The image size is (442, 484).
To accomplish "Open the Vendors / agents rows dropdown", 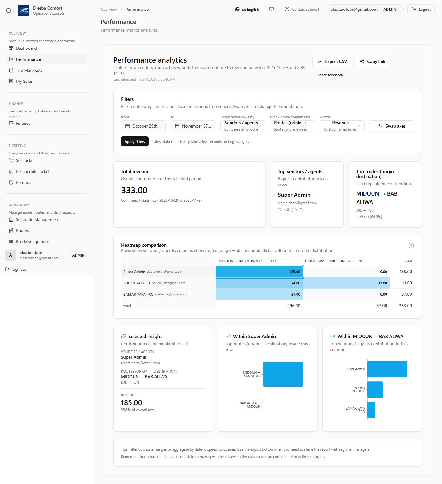I will coord(242,126).
